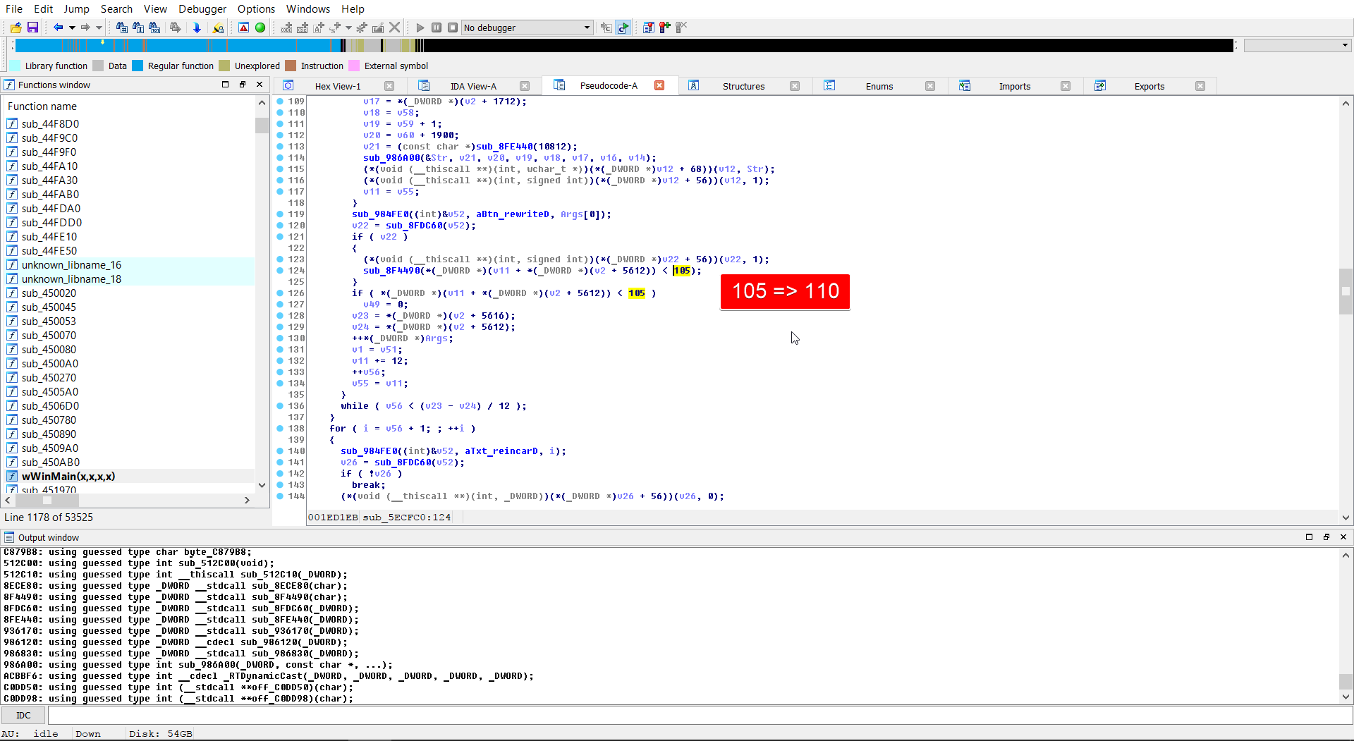Jump forward with the gray right arrow
Viewport: 1354px width, 741px height.
85,27
